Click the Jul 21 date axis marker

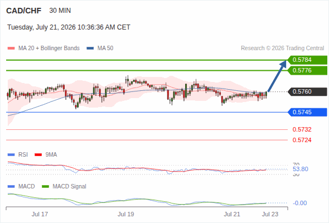[x=232, y=214]
